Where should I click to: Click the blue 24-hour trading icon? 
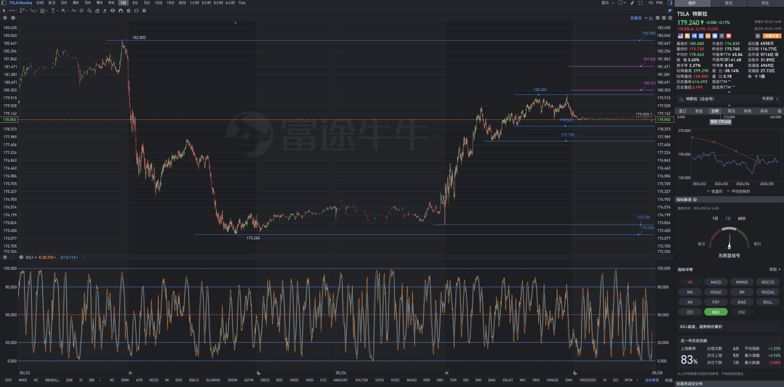pyautogui.click(x=694, y=36)
